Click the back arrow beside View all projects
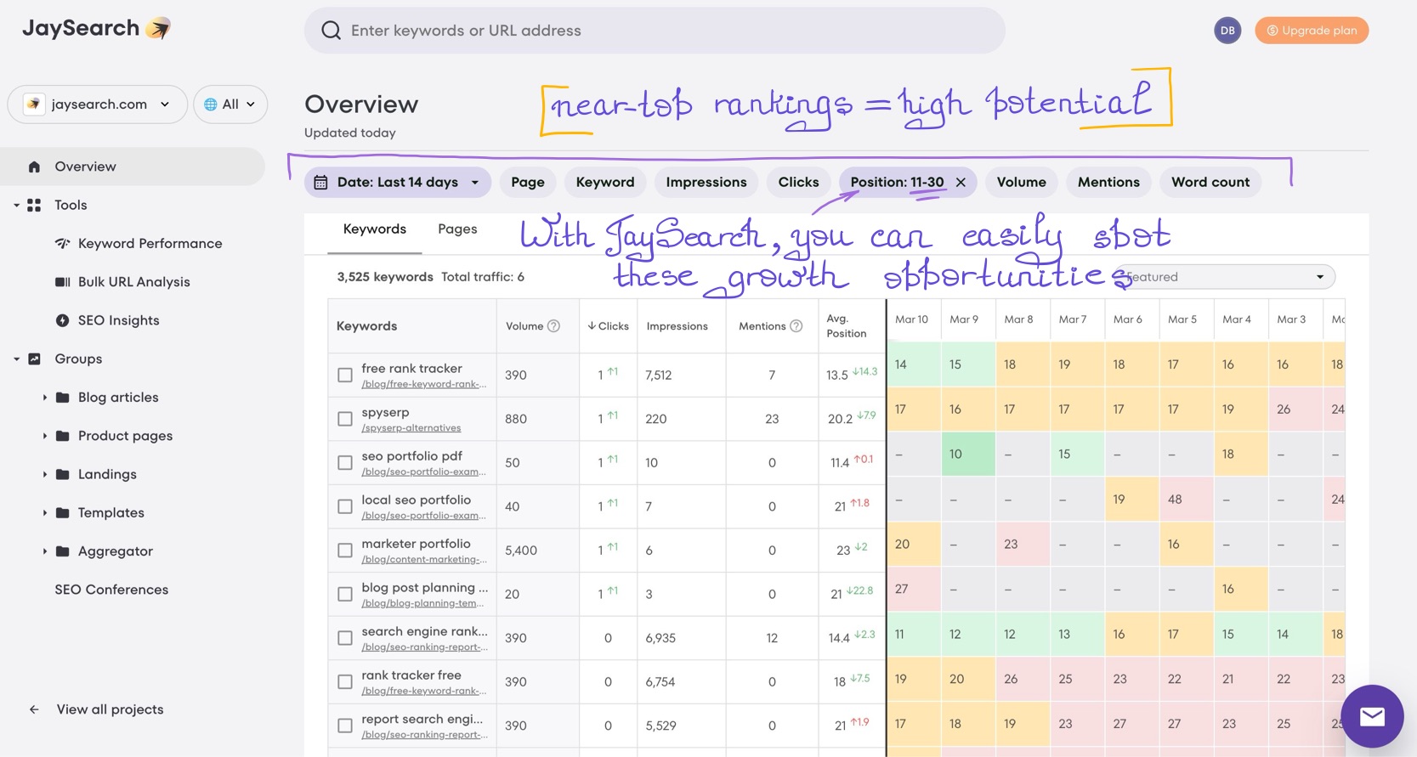 click(34, 709)
